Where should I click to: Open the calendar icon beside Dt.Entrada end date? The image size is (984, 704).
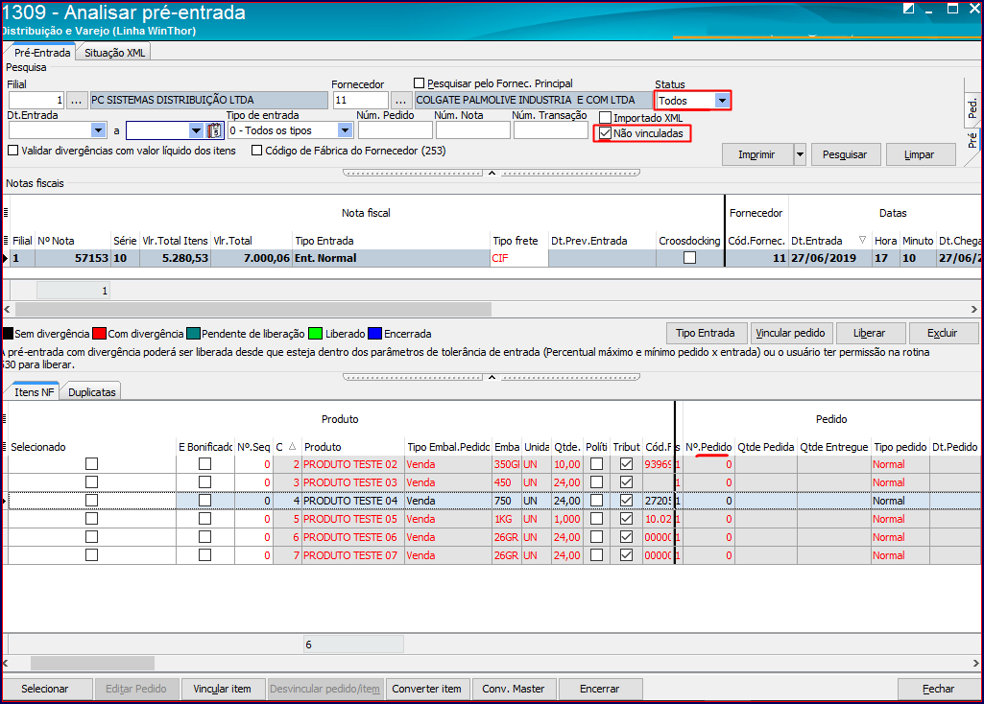pyautogui.click(x=215, y=130)
